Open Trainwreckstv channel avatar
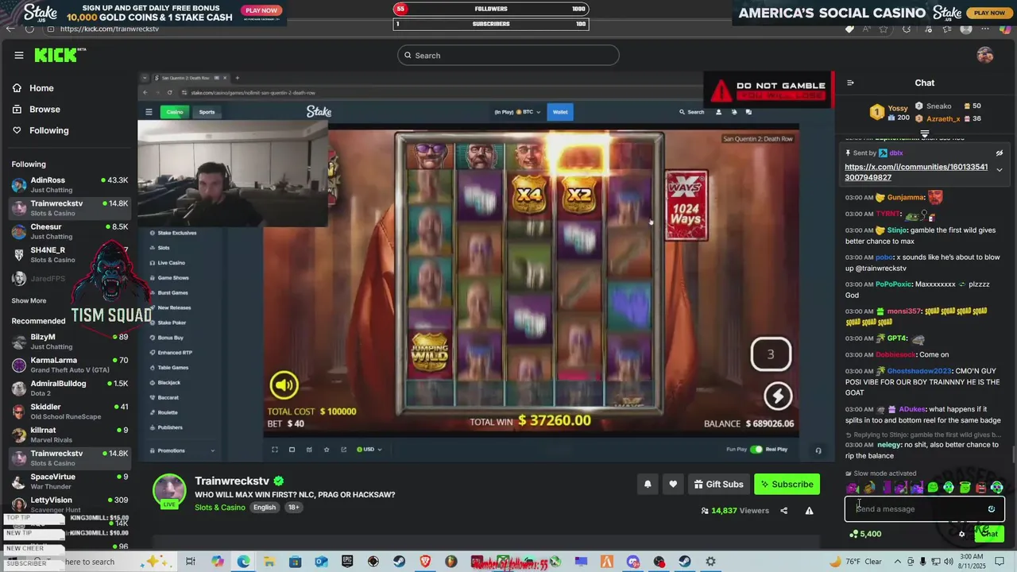 point(169,491)
